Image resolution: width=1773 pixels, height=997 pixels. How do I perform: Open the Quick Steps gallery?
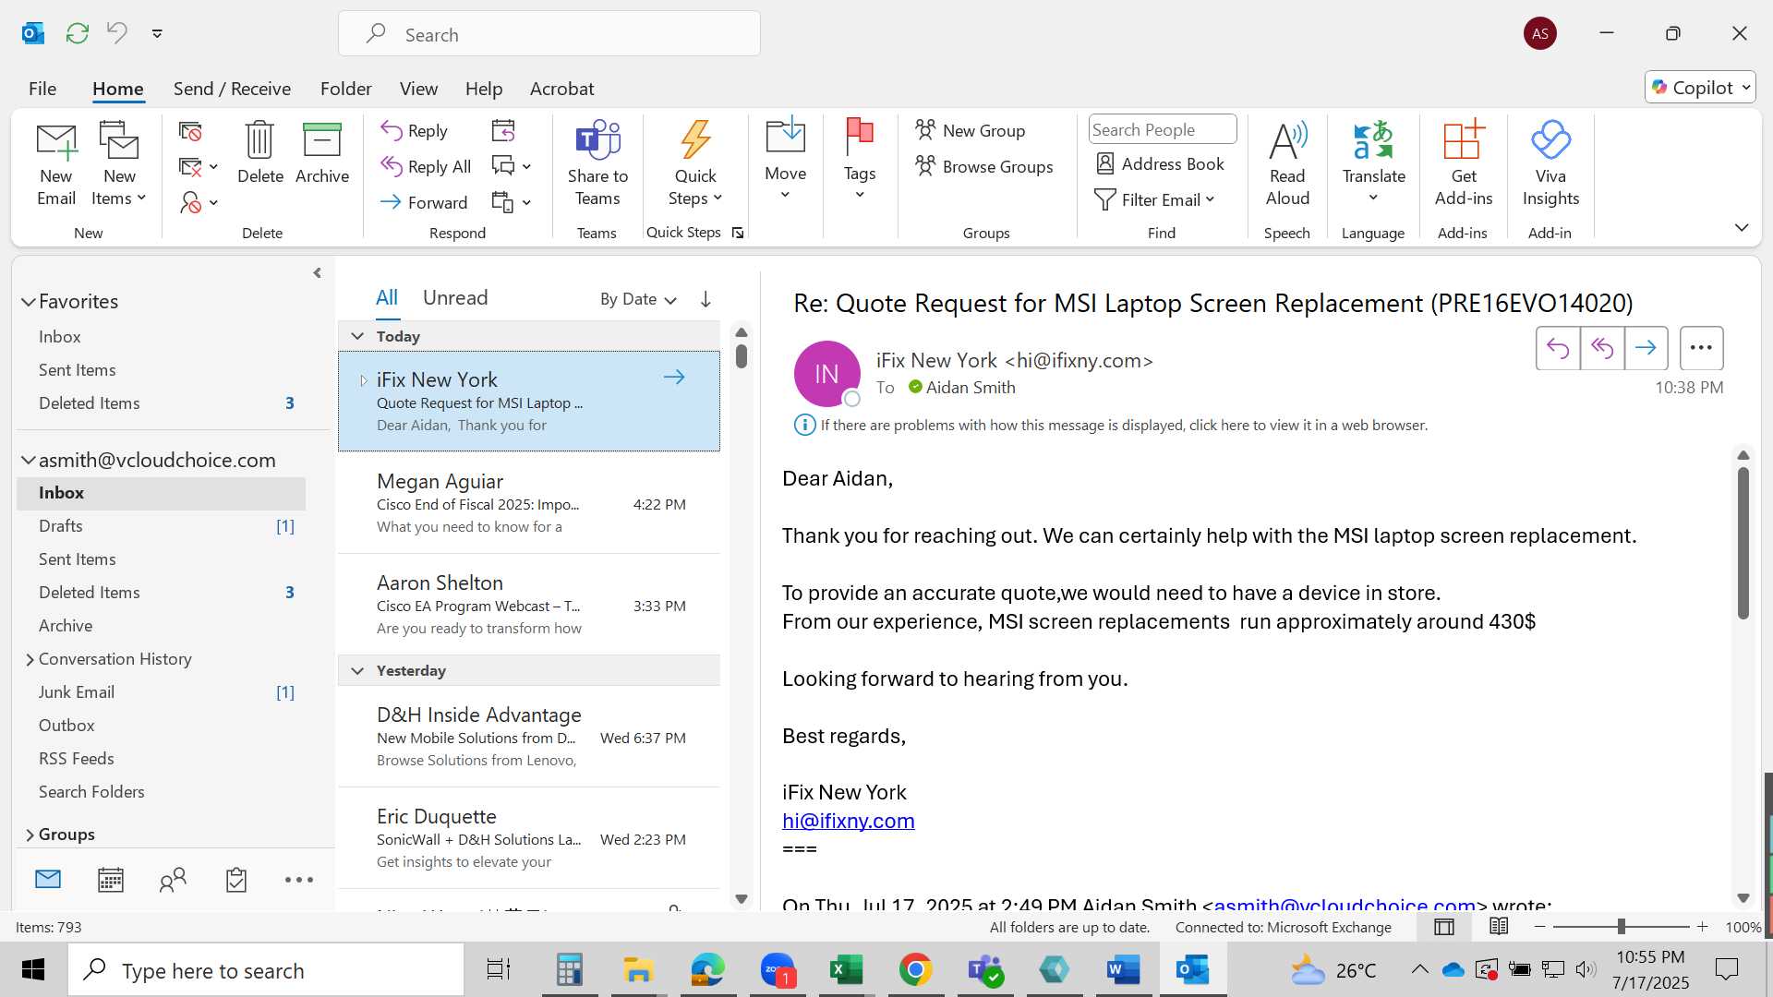click(695, 164)
